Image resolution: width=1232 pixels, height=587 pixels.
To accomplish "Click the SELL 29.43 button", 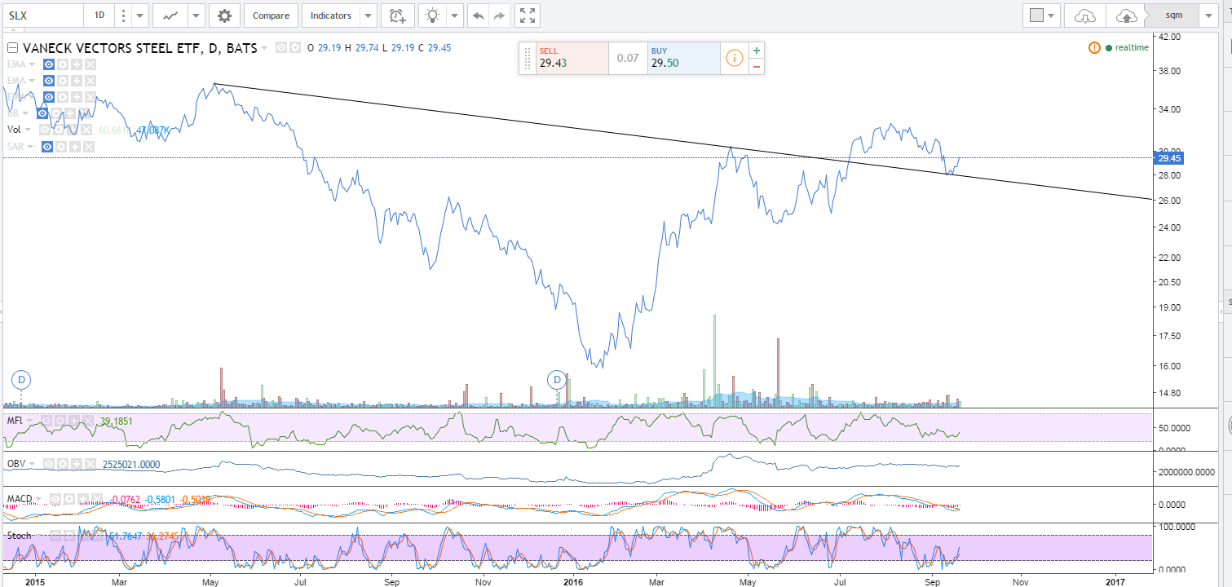I will tap(572, 58).
